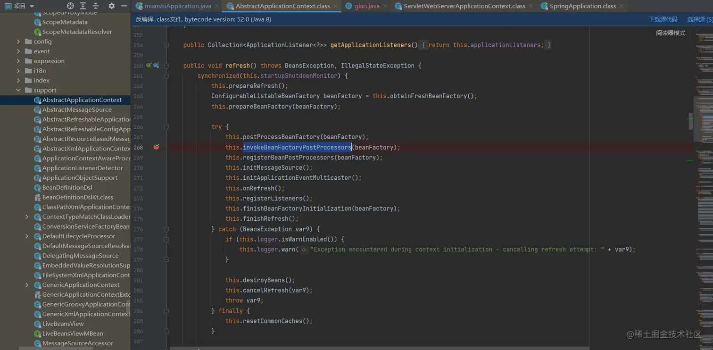Viewport: 713px width, 350px height.
Task: Switch to SpringApplication.class tab
Action: coord(583,6)
